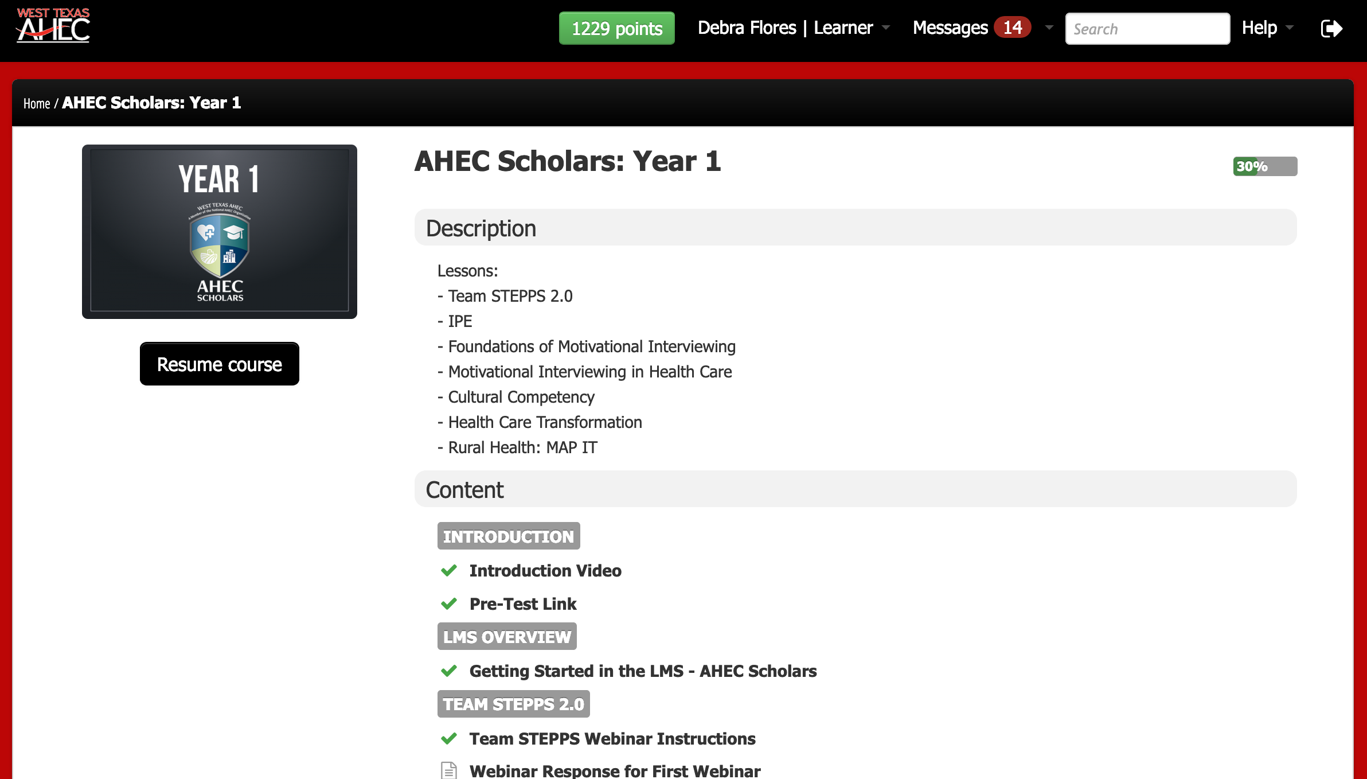This screenshot has width=1367, height=779.
Task: Click the "Health Care Transformation" lesson text
Action: pos(545,422)
